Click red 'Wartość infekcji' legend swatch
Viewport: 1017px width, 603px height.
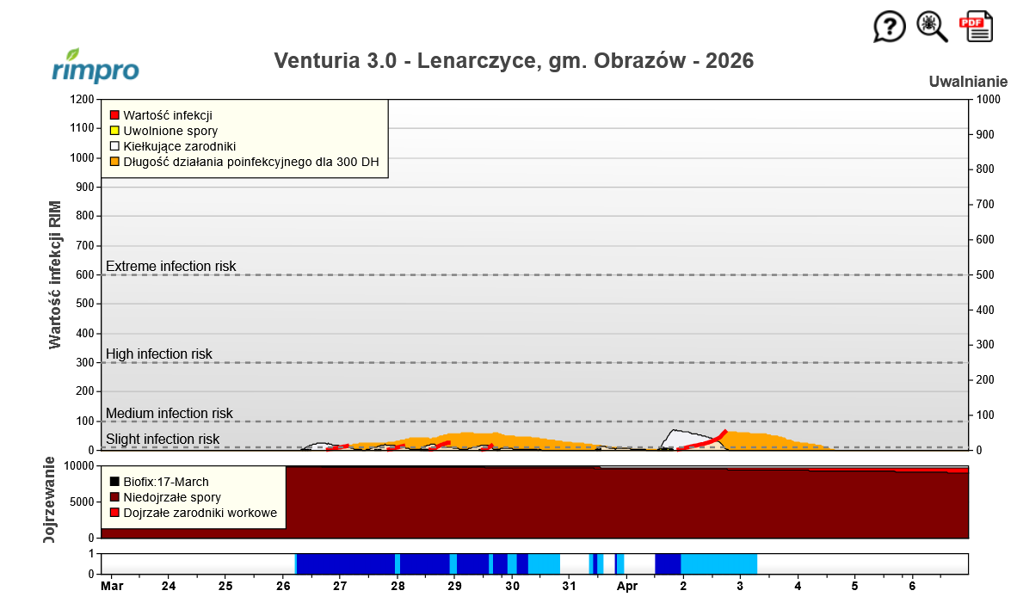[x=114, y=115]
